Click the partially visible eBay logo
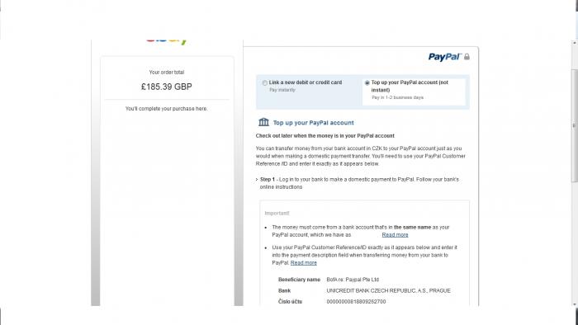This screenshot has height=325, width=578. tap(167, 42)
